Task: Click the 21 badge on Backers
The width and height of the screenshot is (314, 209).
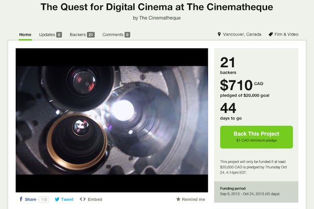Action: point(91,35)
